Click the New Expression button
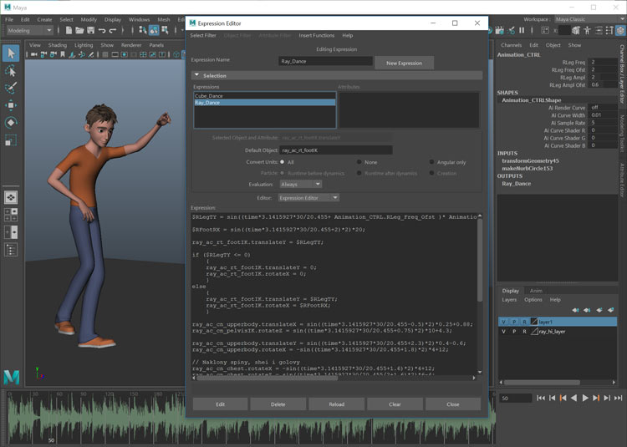 [404, 63]
